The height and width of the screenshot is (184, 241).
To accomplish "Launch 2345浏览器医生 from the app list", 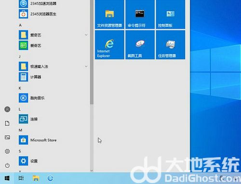I will [x=53, y=14].
